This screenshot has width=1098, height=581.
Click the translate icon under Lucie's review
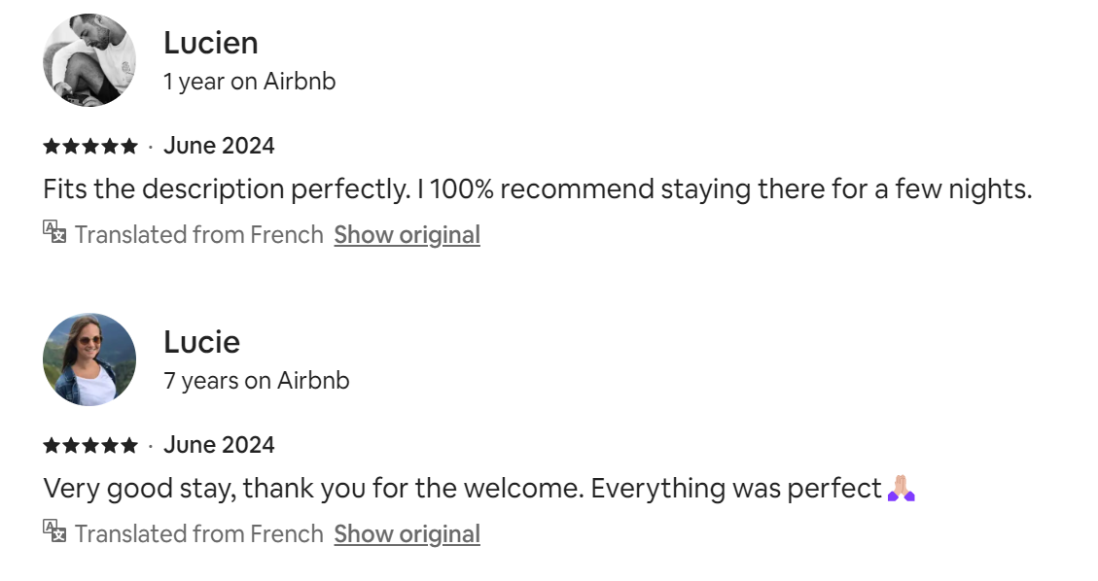coord(54,531)
